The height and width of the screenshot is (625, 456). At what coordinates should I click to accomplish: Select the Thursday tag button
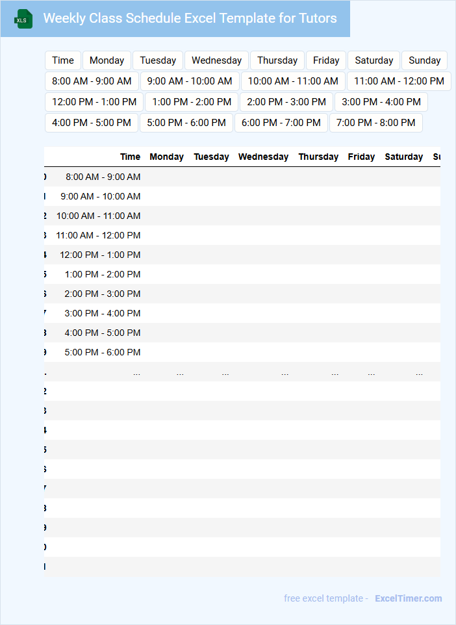277,60
